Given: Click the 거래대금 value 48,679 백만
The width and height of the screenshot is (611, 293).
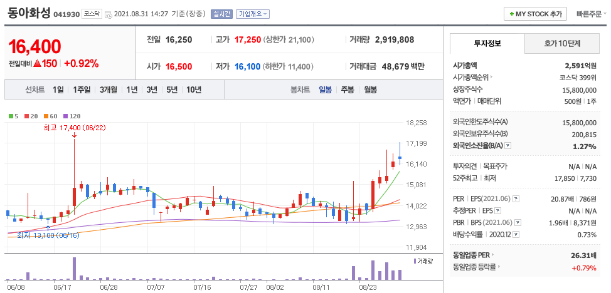Looking at the screenshot, I should (403, 66).
